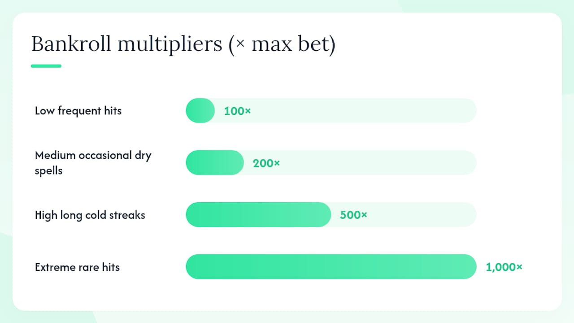Image resolution: width=574 pixels, height=323 pixels.
Task: Click the 100× value text
Action: [x=237, y=111]
